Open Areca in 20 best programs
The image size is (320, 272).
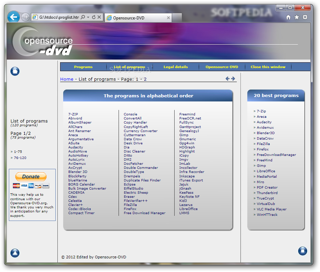[262, 116]
